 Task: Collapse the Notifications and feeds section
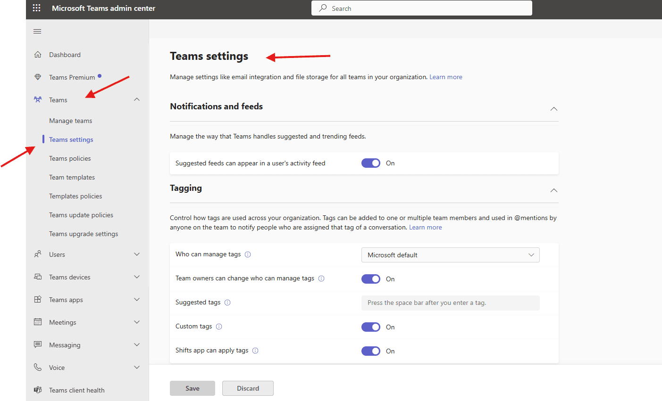pyautogui.click(x=553, y=109)
